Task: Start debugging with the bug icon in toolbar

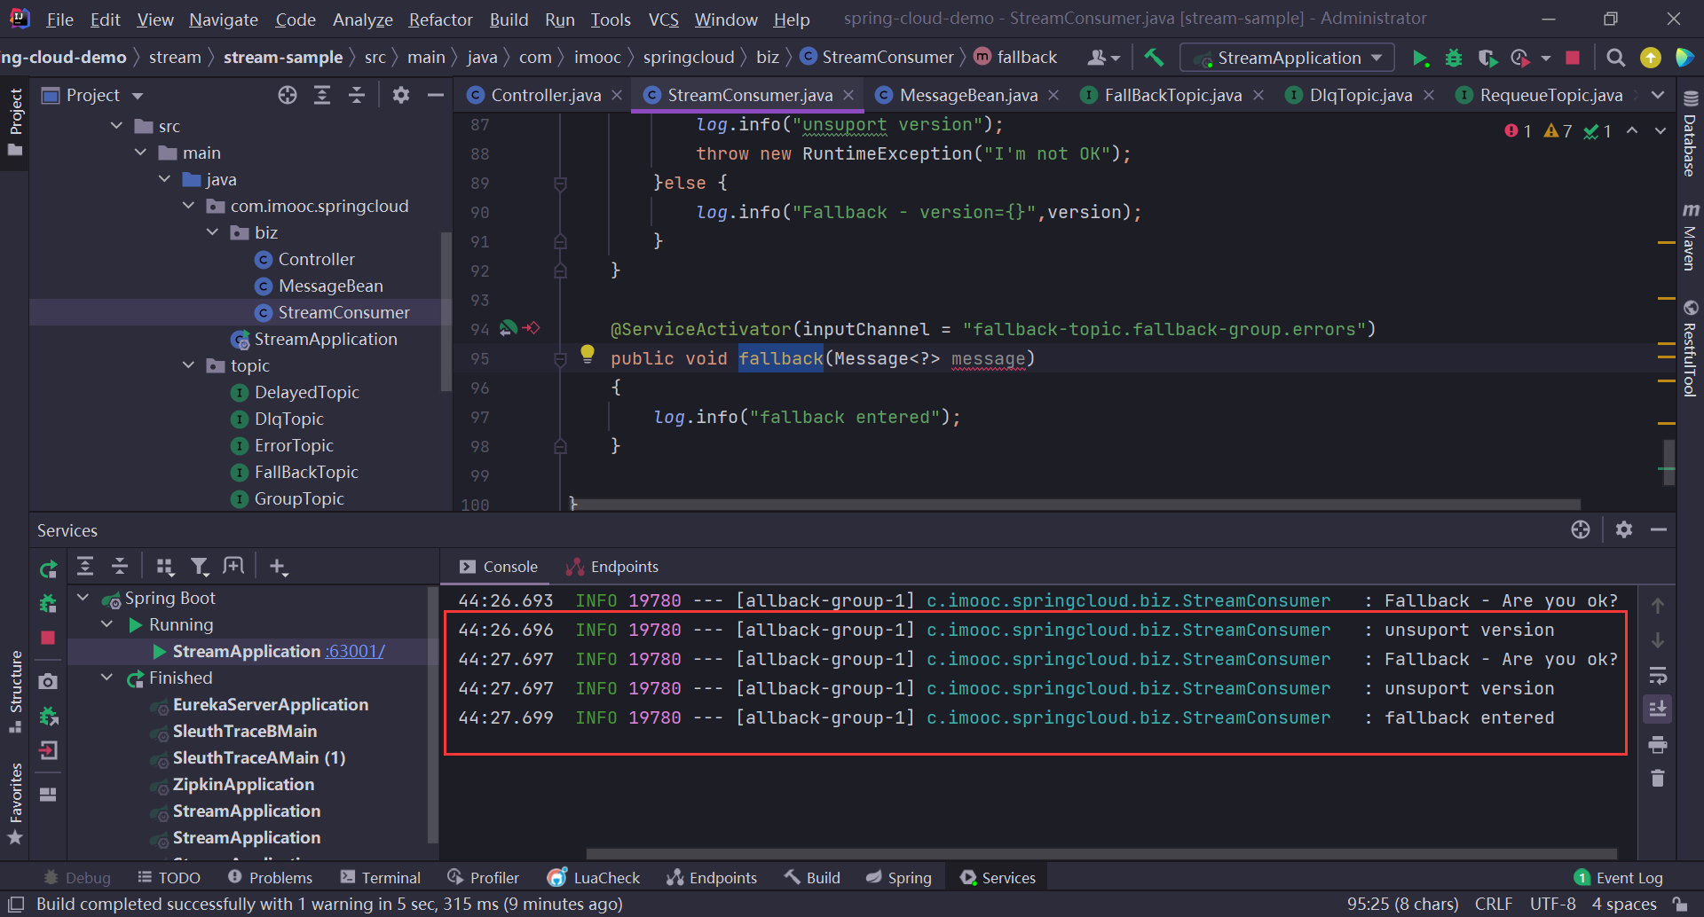Action: tap(1454, 58)
